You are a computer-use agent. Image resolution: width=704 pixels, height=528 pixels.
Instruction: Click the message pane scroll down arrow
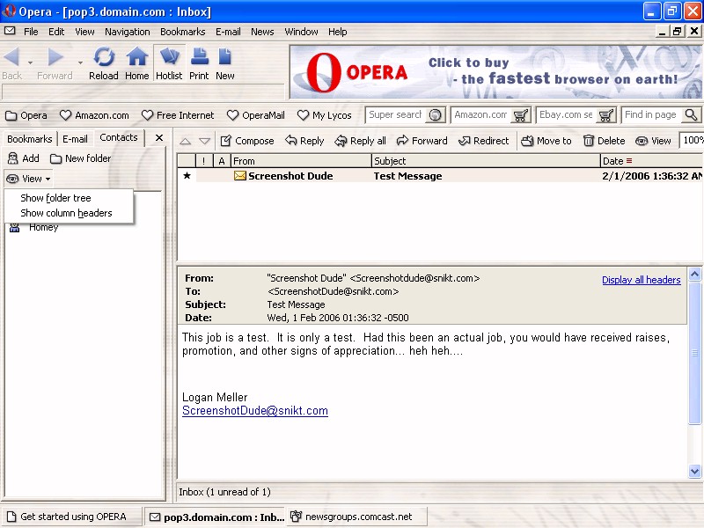coord(694,471)
